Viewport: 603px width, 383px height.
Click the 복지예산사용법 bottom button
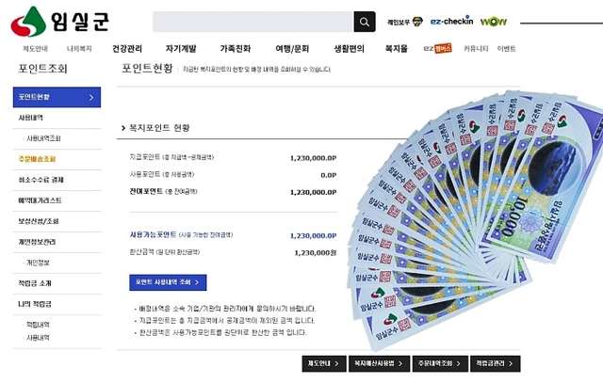tap(378, 362)
